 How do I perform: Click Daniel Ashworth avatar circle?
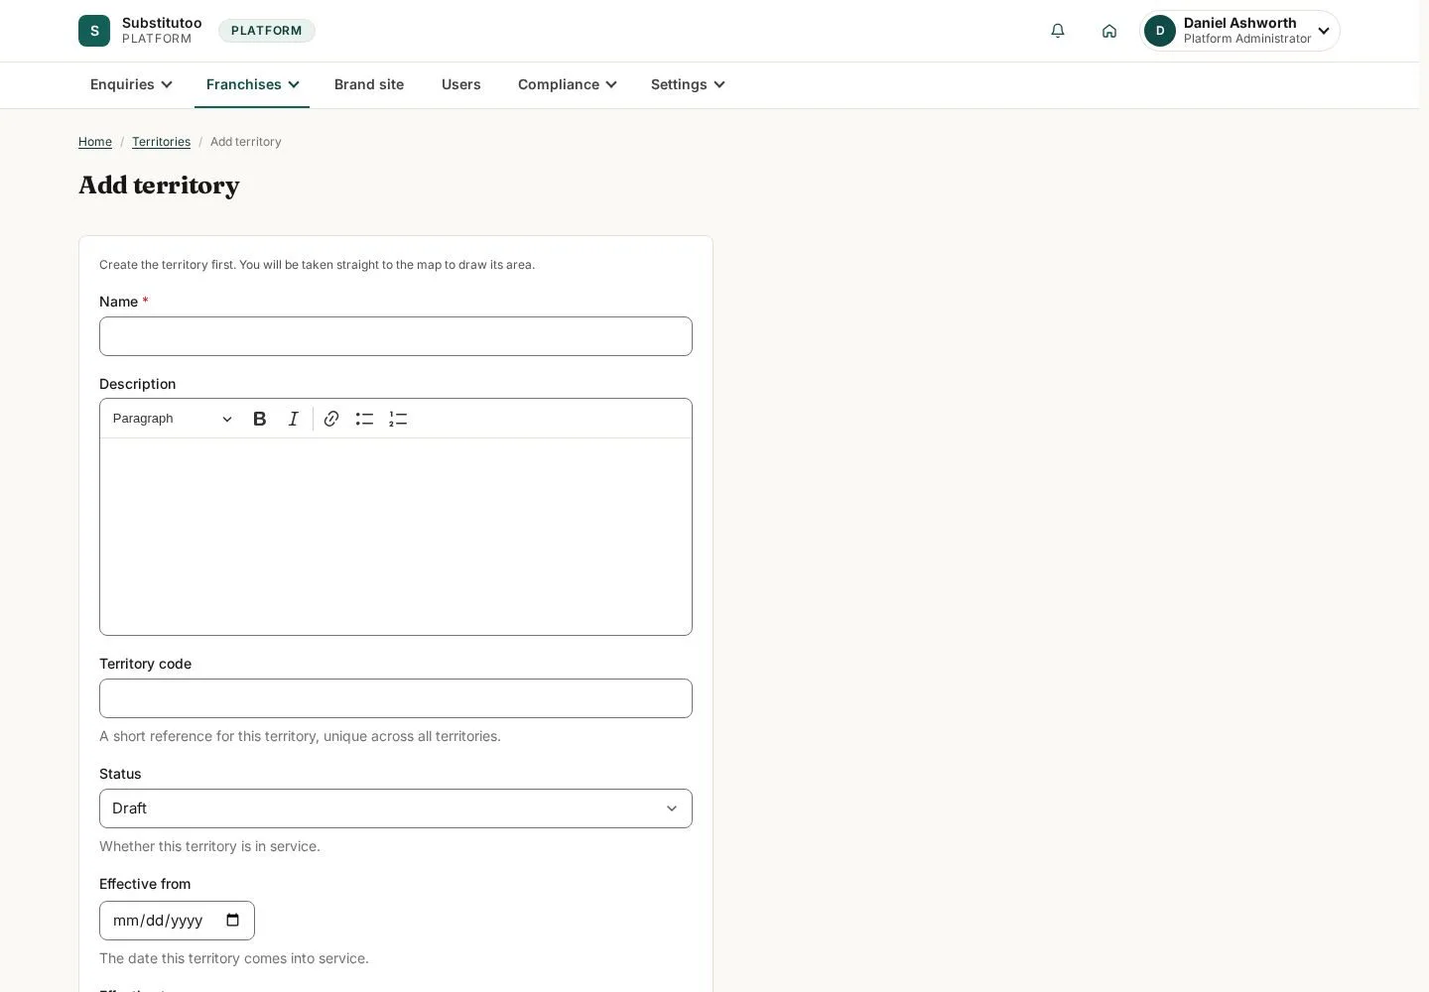(x=1160, y=31)
